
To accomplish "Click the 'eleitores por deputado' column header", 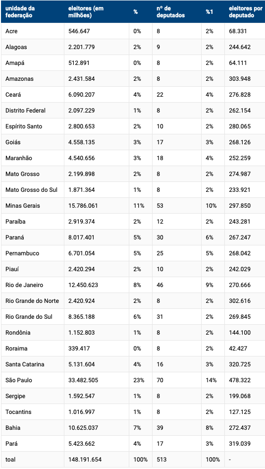I will tap(246, 12).
